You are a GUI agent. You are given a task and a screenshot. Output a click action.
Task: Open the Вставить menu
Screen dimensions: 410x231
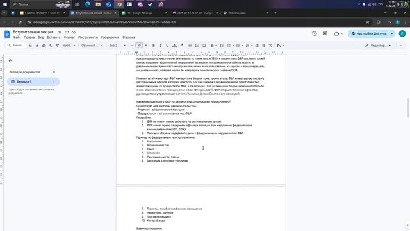[x=54, y=37]
